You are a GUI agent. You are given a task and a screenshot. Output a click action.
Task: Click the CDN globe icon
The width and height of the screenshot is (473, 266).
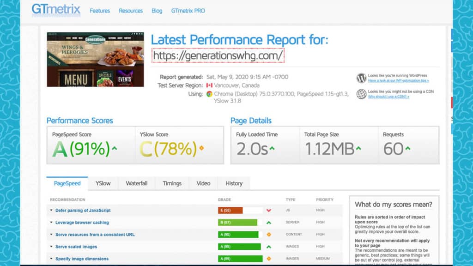[361, 94]
